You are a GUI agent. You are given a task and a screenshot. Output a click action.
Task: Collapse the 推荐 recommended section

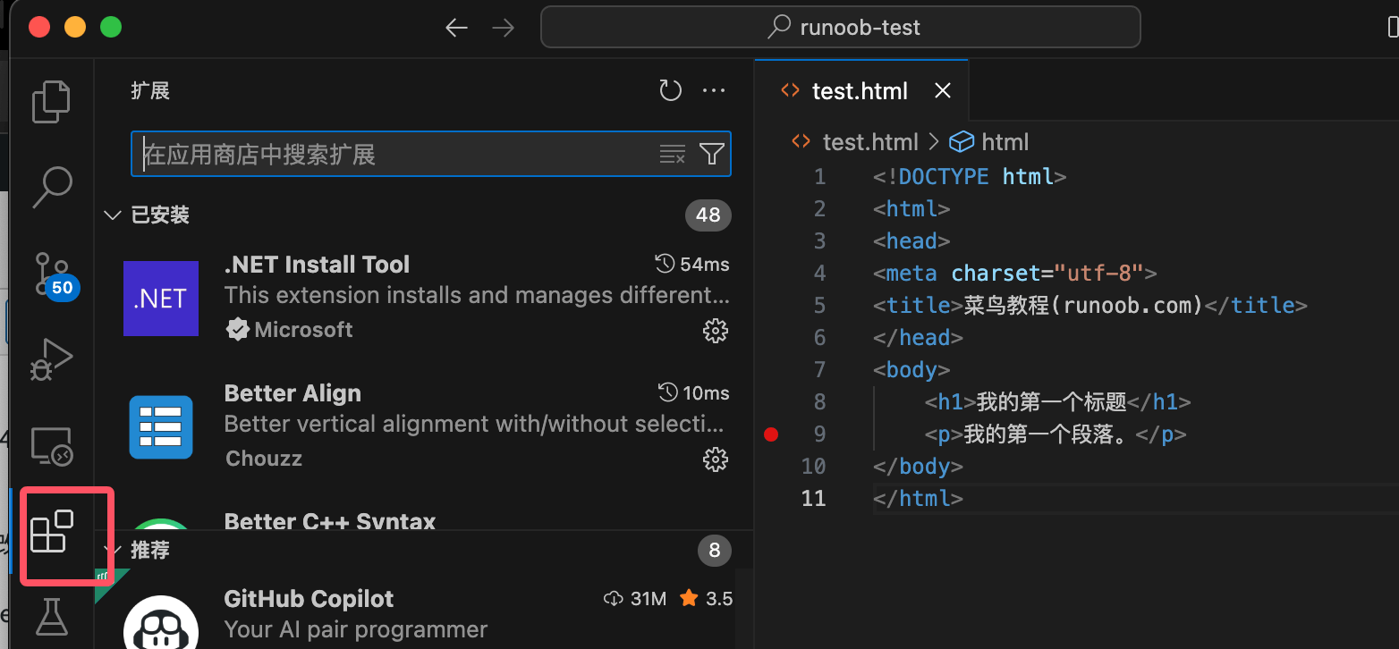[113, 550]
